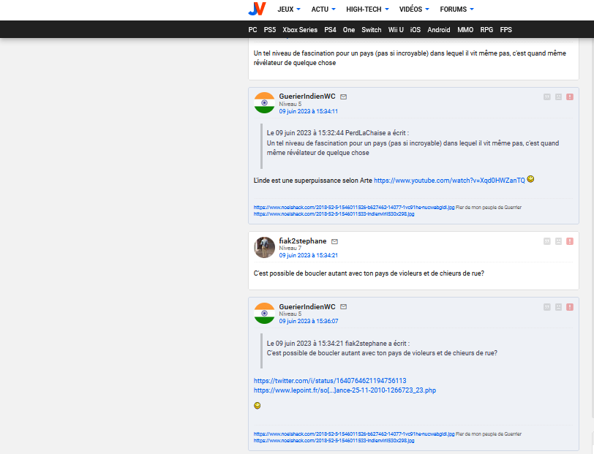Report the 15:34:11 GuerierIndienWC post
Image resolution: width=594 pixels, height=454 pixels.
point(570,97)
